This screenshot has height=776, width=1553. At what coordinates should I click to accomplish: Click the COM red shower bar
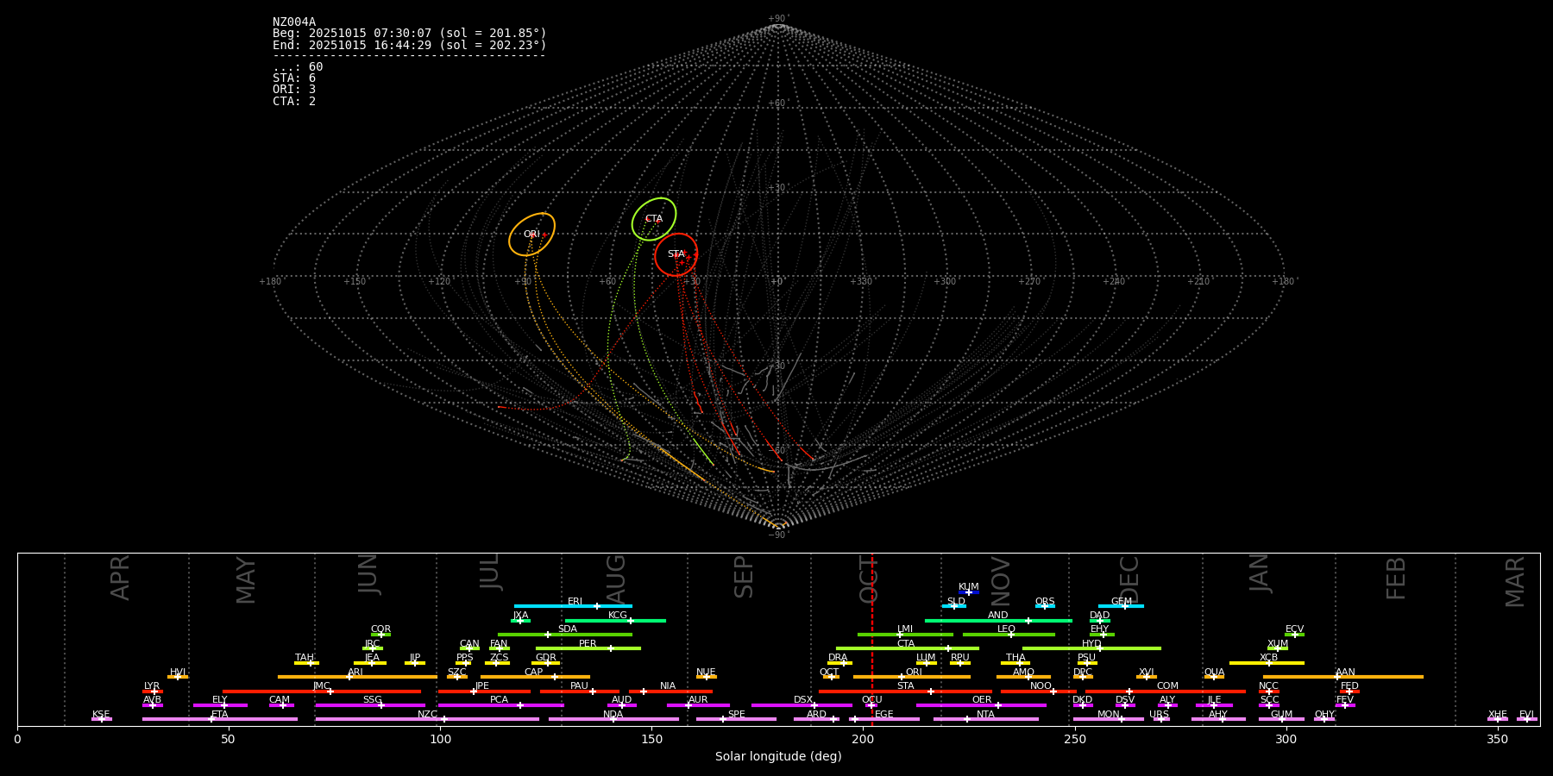(1166, 691)
